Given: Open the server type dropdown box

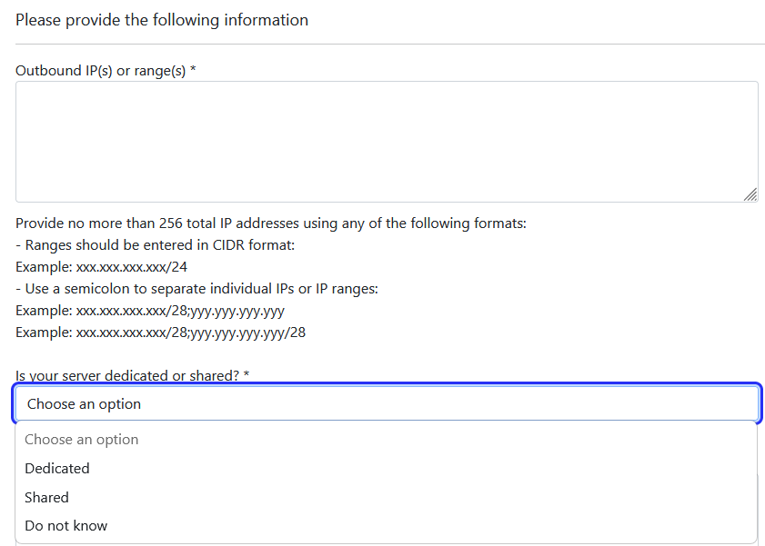Looking at the screenshot, I should click(387, 403).
